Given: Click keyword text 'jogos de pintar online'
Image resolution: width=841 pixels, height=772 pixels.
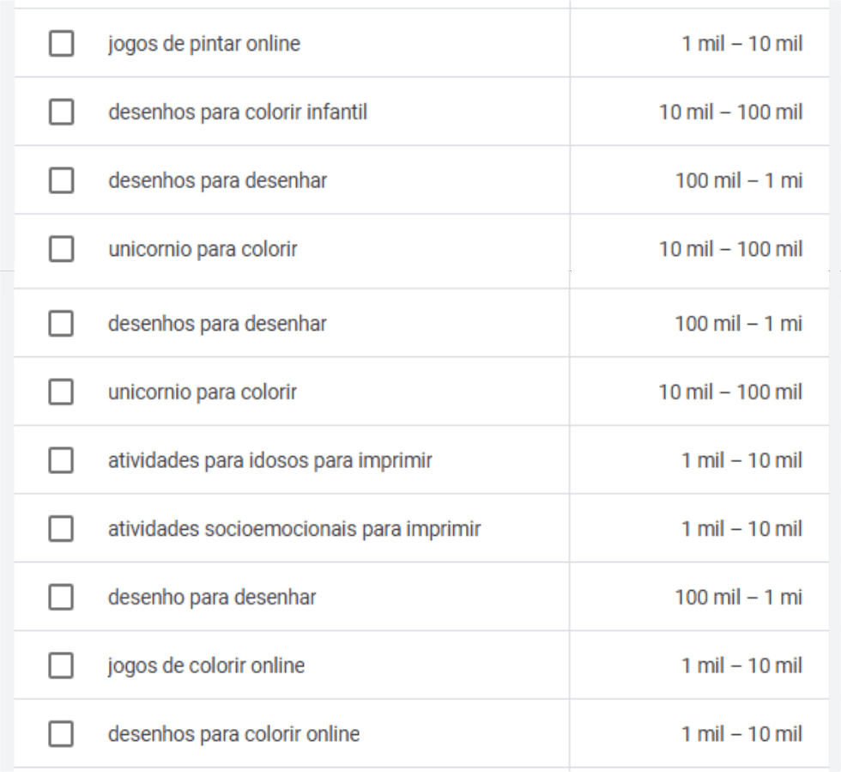Looking at the screenshot, I should tap(203, 44).
